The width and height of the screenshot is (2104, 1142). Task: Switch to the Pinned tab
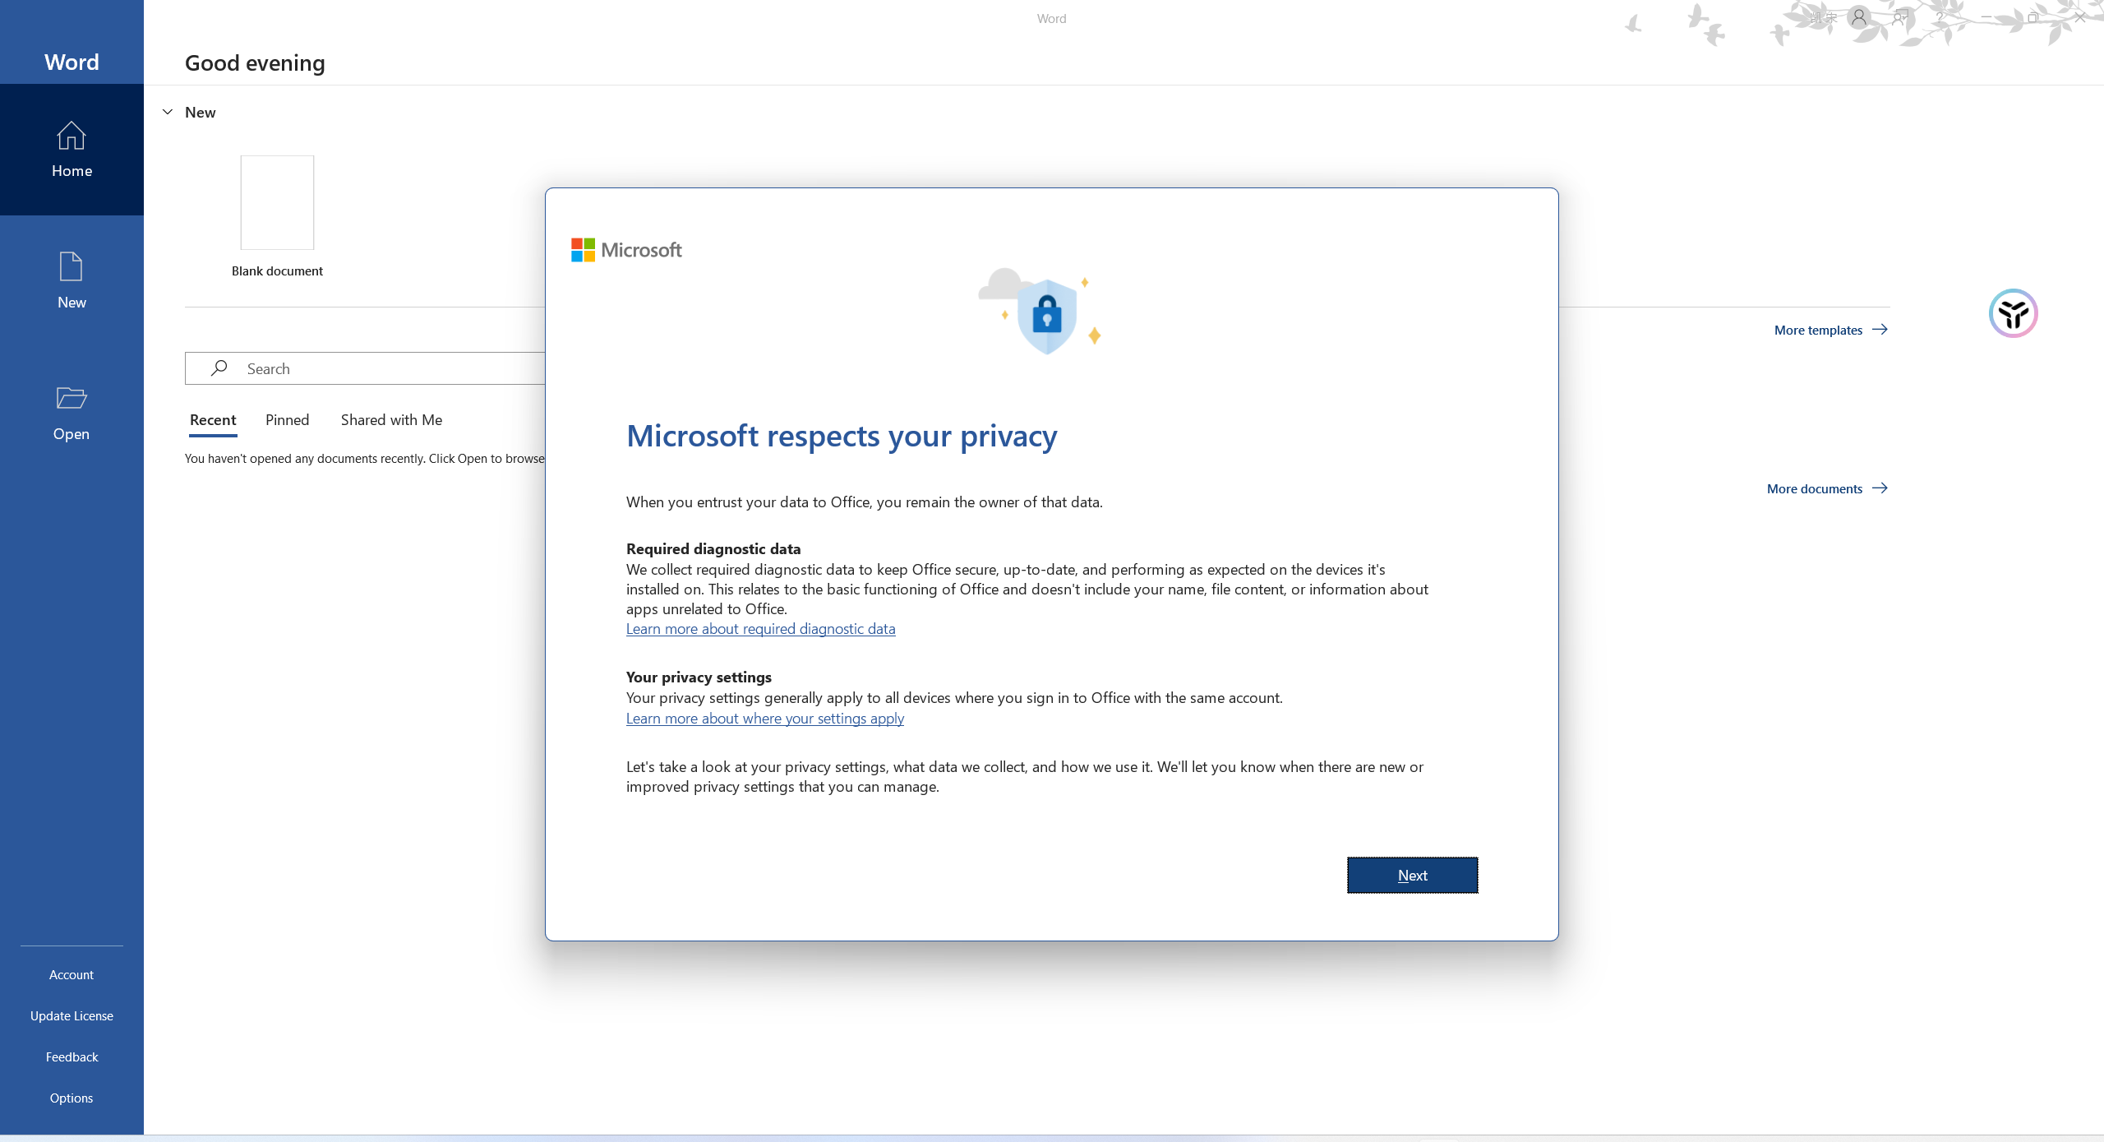point(287,420)
